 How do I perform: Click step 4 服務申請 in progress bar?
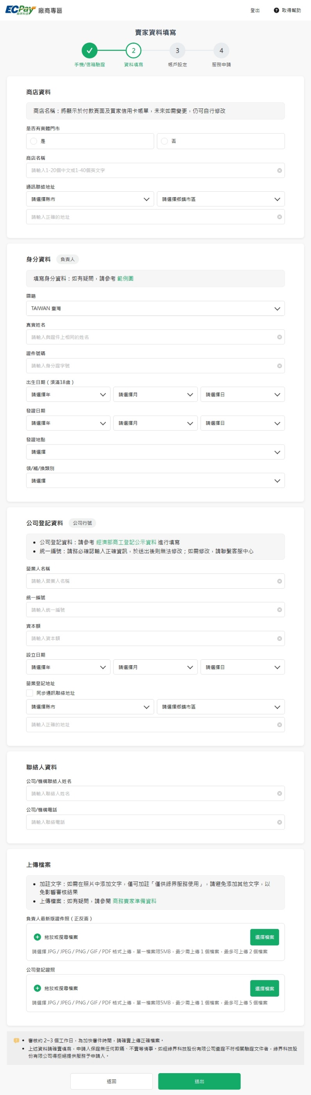point(221,51)
